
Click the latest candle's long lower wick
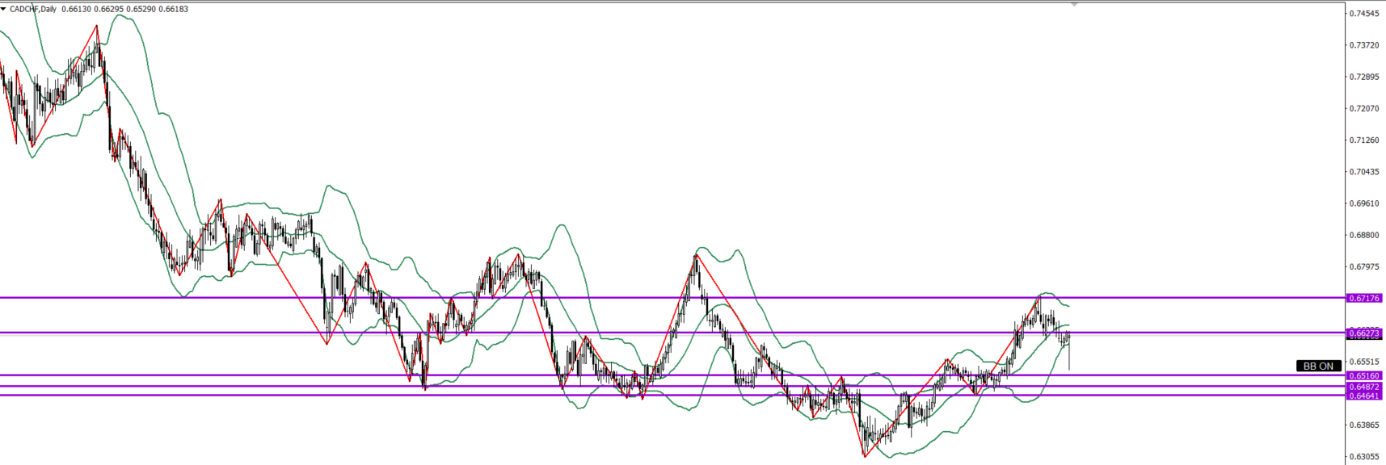click(1069, 357)
